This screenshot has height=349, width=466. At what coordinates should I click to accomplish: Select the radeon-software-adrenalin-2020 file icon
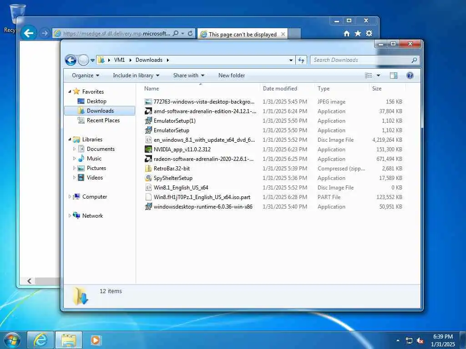[x=148, y=159]
